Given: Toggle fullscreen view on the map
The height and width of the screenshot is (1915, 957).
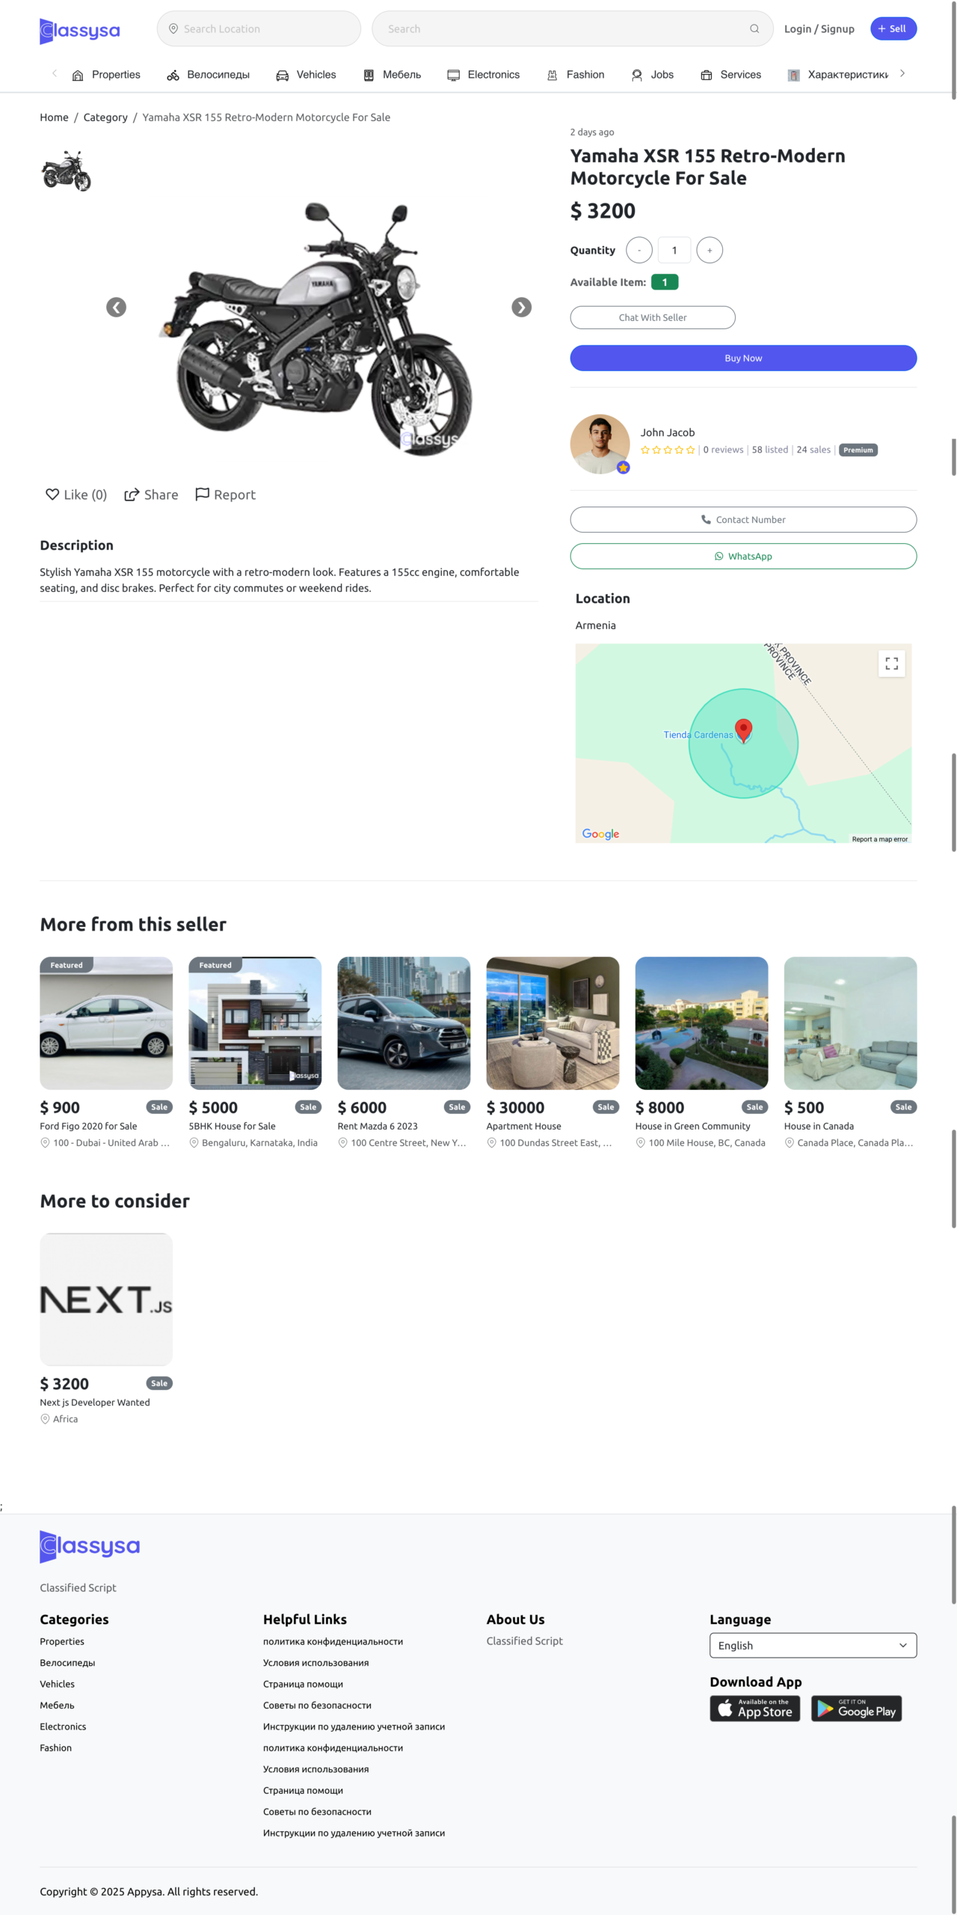Looking at the screenshot, I should click(x=891, y=664).
